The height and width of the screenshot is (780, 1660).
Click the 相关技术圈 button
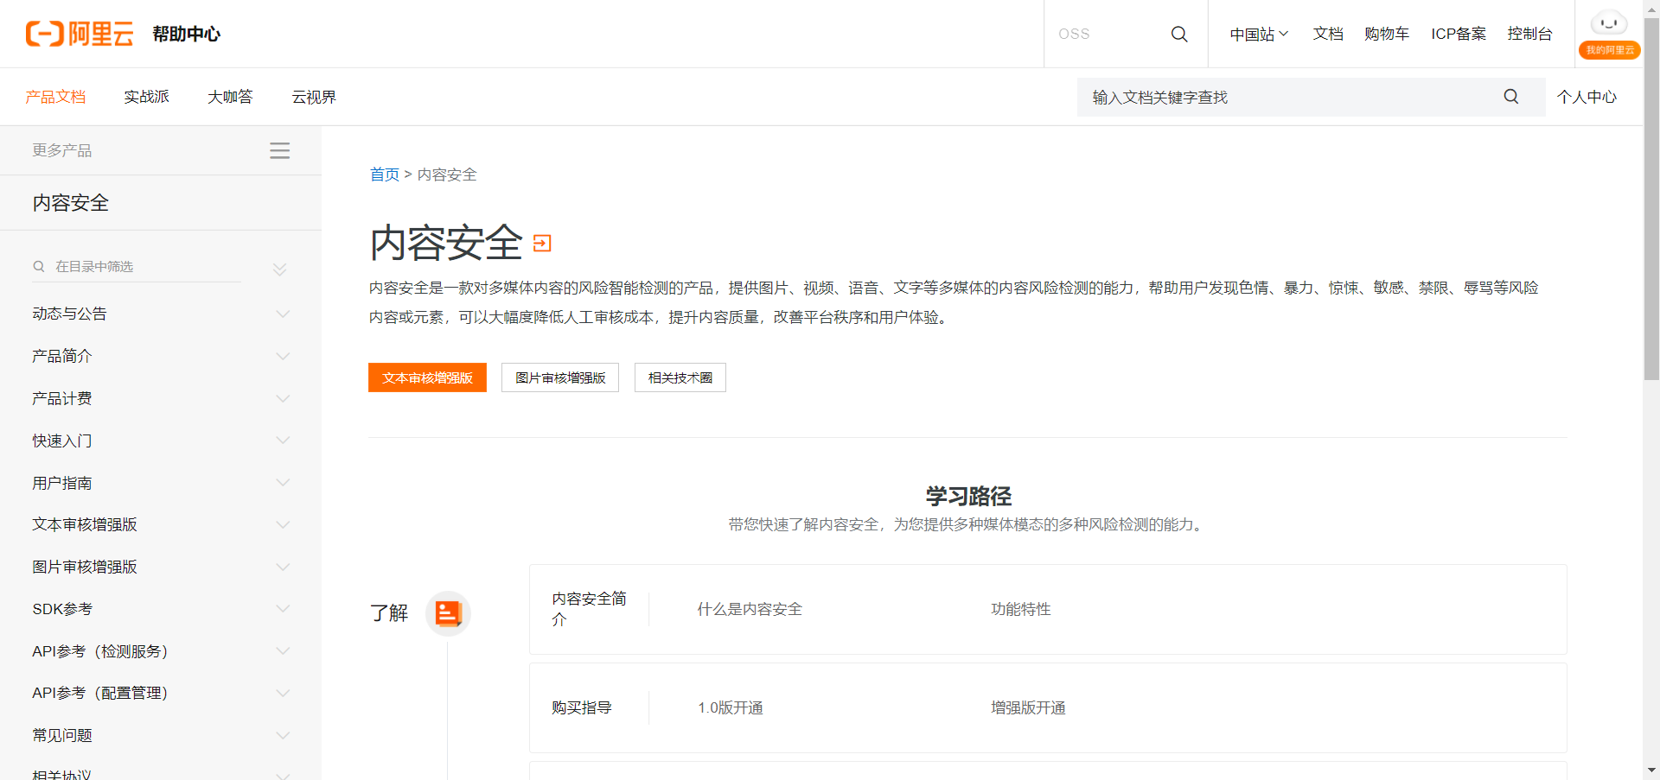coord(680,377)
